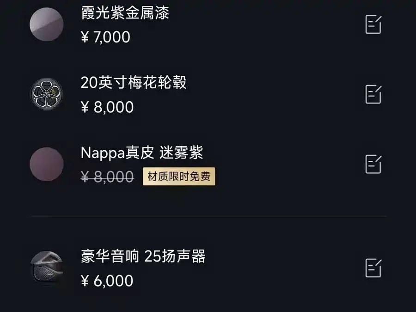The height and width of the screenshot is (312, 416).
Task: Tap the 豪华音响 speaker picture
Action: coord(47,268)
